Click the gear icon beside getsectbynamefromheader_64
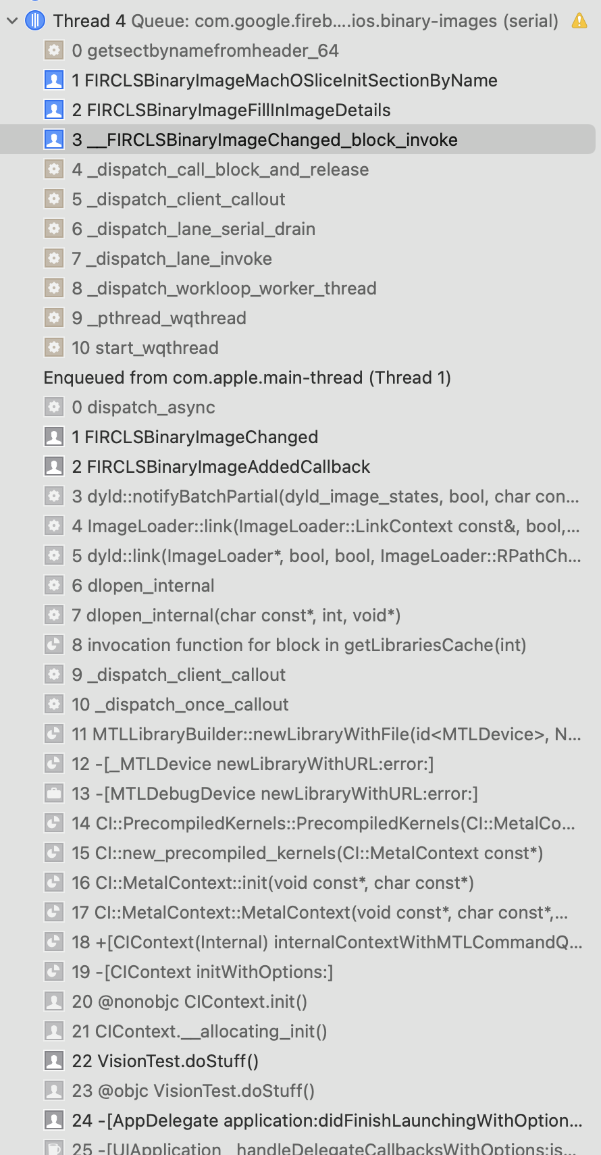 [53, 51]
